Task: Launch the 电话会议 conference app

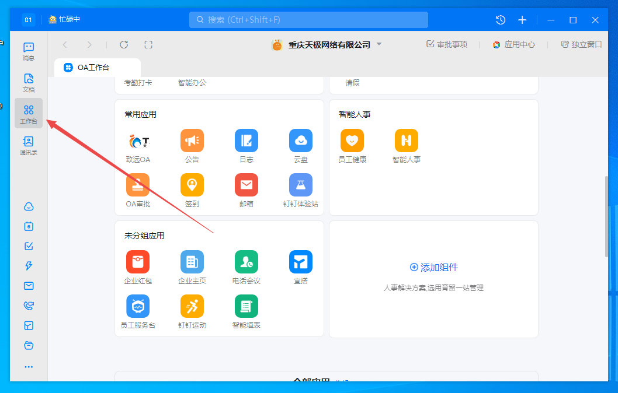Action: coord(246,262)
